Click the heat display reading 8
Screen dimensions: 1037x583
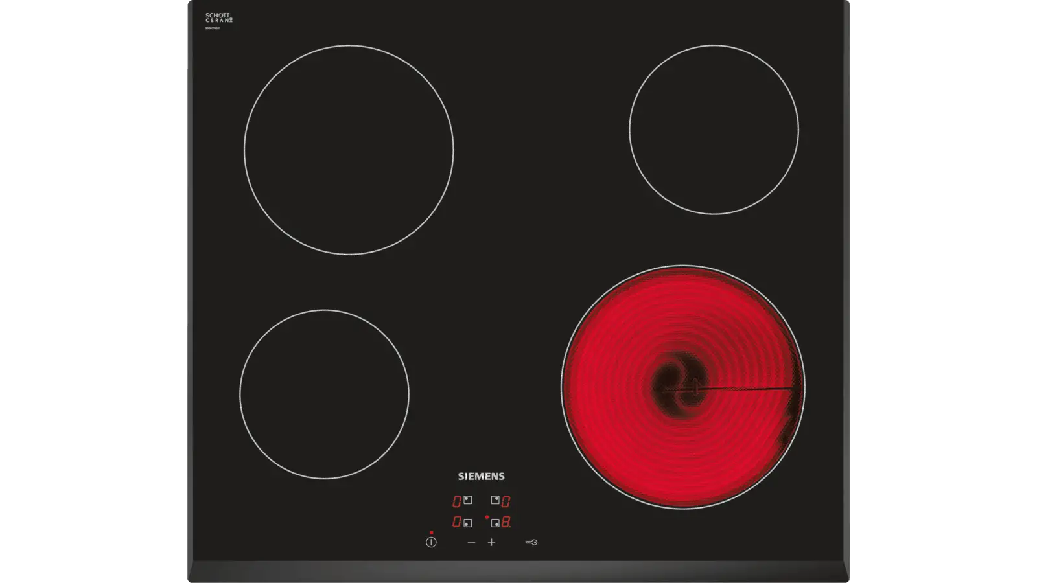point(506,521)
